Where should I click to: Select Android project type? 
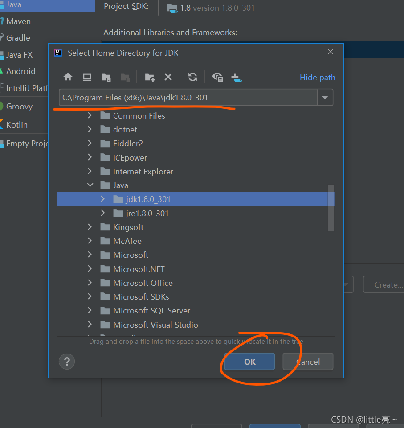24,71
